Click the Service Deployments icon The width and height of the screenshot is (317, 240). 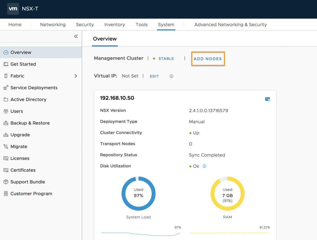pos(6,88)
